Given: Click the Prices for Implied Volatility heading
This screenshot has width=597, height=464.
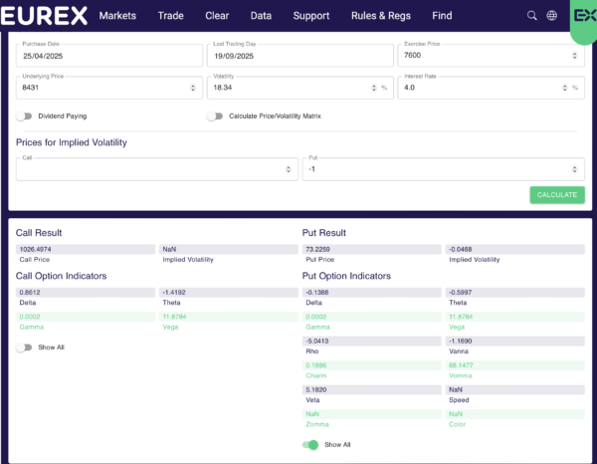Looking at the screenshot, I should pyautogui.click(x=72, y=142).
